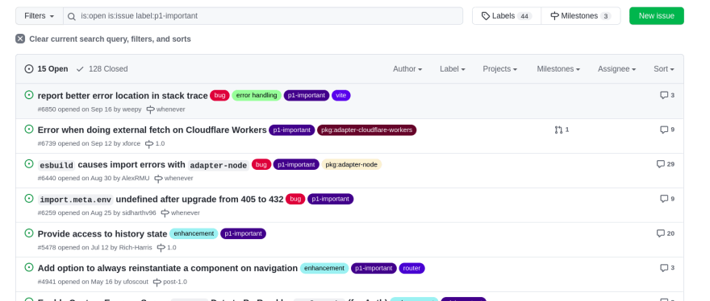The width and height of the screenshot is (710, 301).
Task: Click the 1.0 milestone on issue #6739
Action: coord(155,144)
